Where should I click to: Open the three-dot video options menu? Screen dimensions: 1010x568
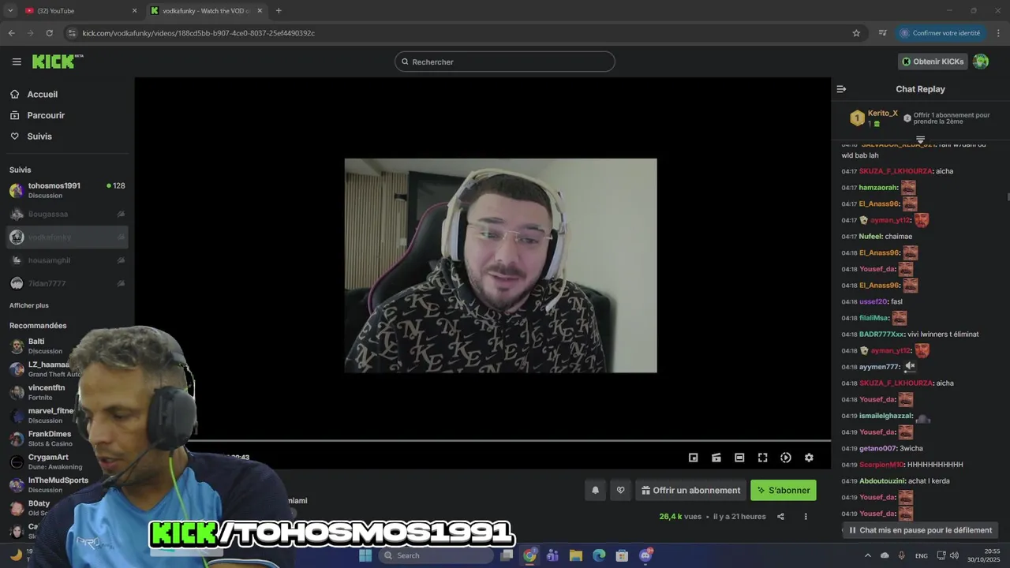pos(806,517)
